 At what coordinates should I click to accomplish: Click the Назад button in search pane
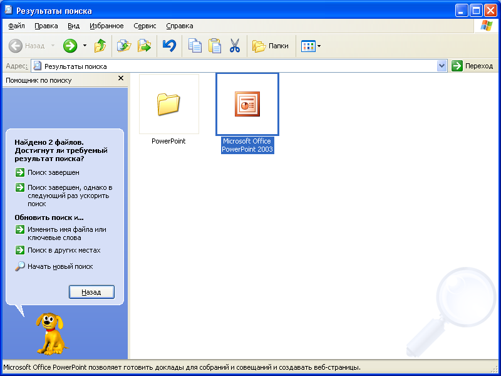click(x=91, y=292)
